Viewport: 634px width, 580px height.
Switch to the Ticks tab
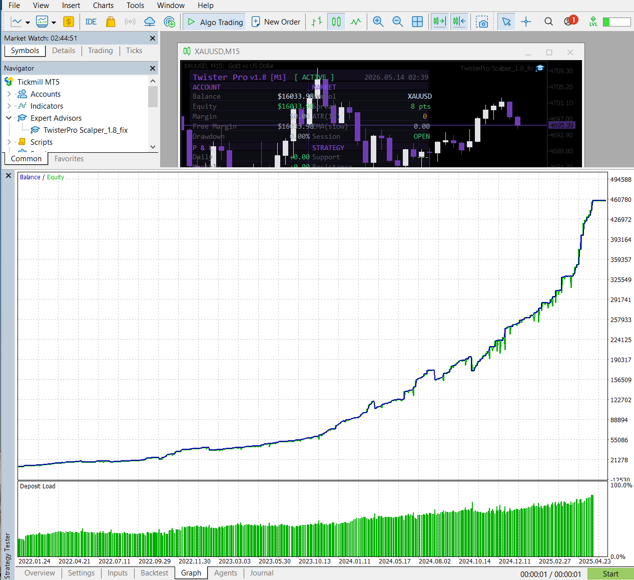click(134, 51)
